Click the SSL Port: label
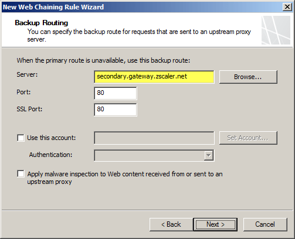Viewport: 295px width, 239px height. [x=29, y=109]
